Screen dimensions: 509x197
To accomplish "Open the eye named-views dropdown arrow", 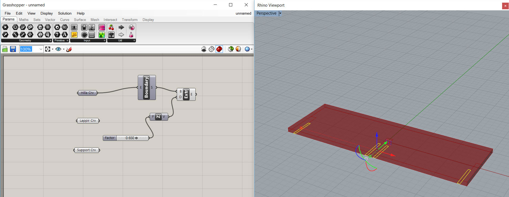I will (x=64, y=49).
